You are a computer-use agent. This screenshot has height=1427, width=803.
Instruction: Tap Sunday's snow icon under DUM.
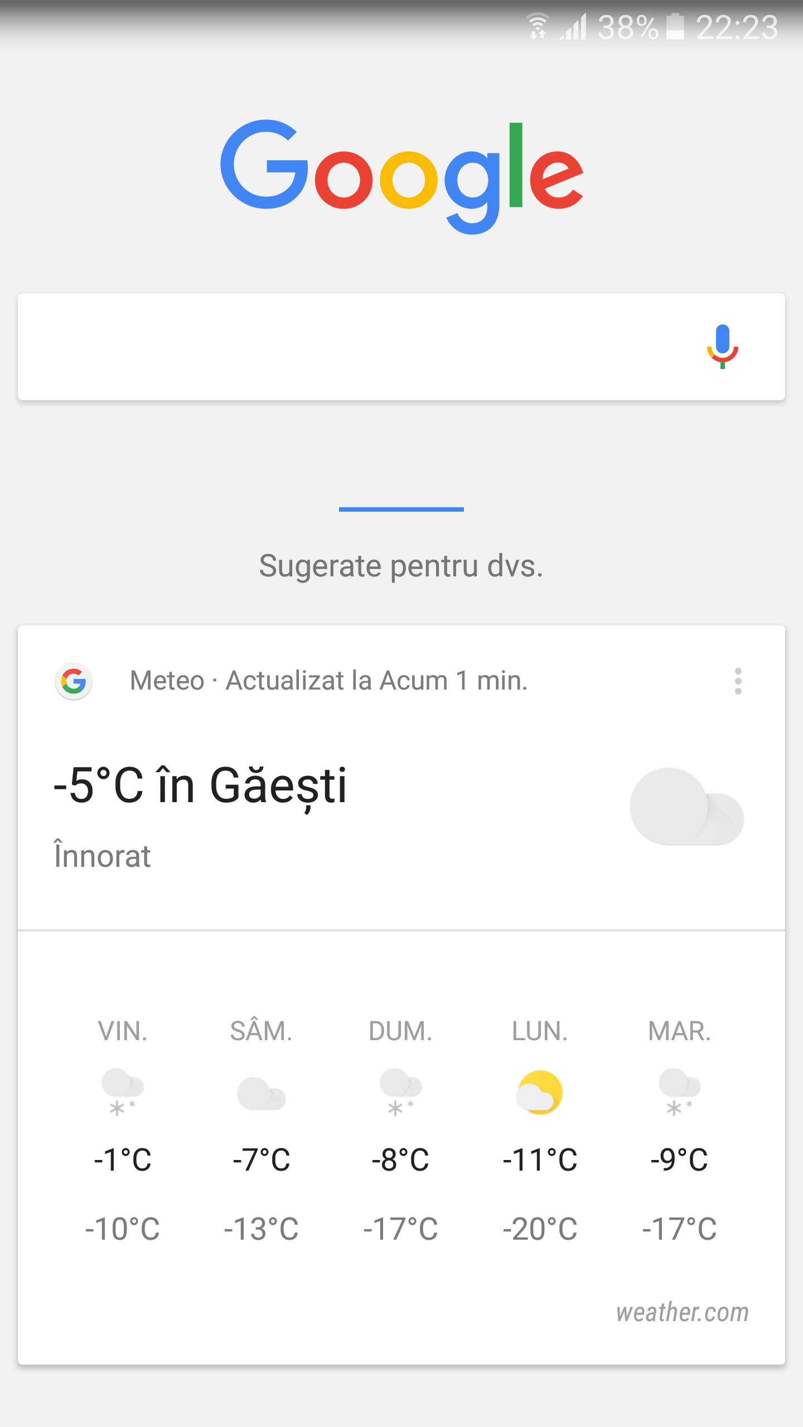pos(400,1092)
